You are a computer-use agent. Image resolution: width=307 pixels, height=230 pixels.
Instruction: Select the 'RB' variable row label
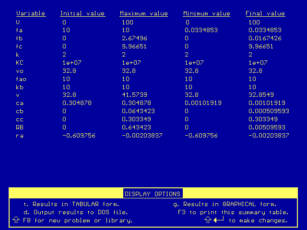[19, 127]
